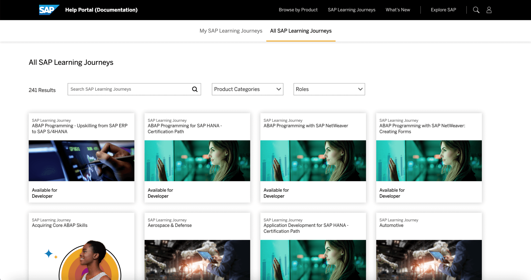The width and height of the screenshot is (531, 280).
Task: Open the Product Categories chevron arrow
Action: pyautogui.click(x=278, y=89)
